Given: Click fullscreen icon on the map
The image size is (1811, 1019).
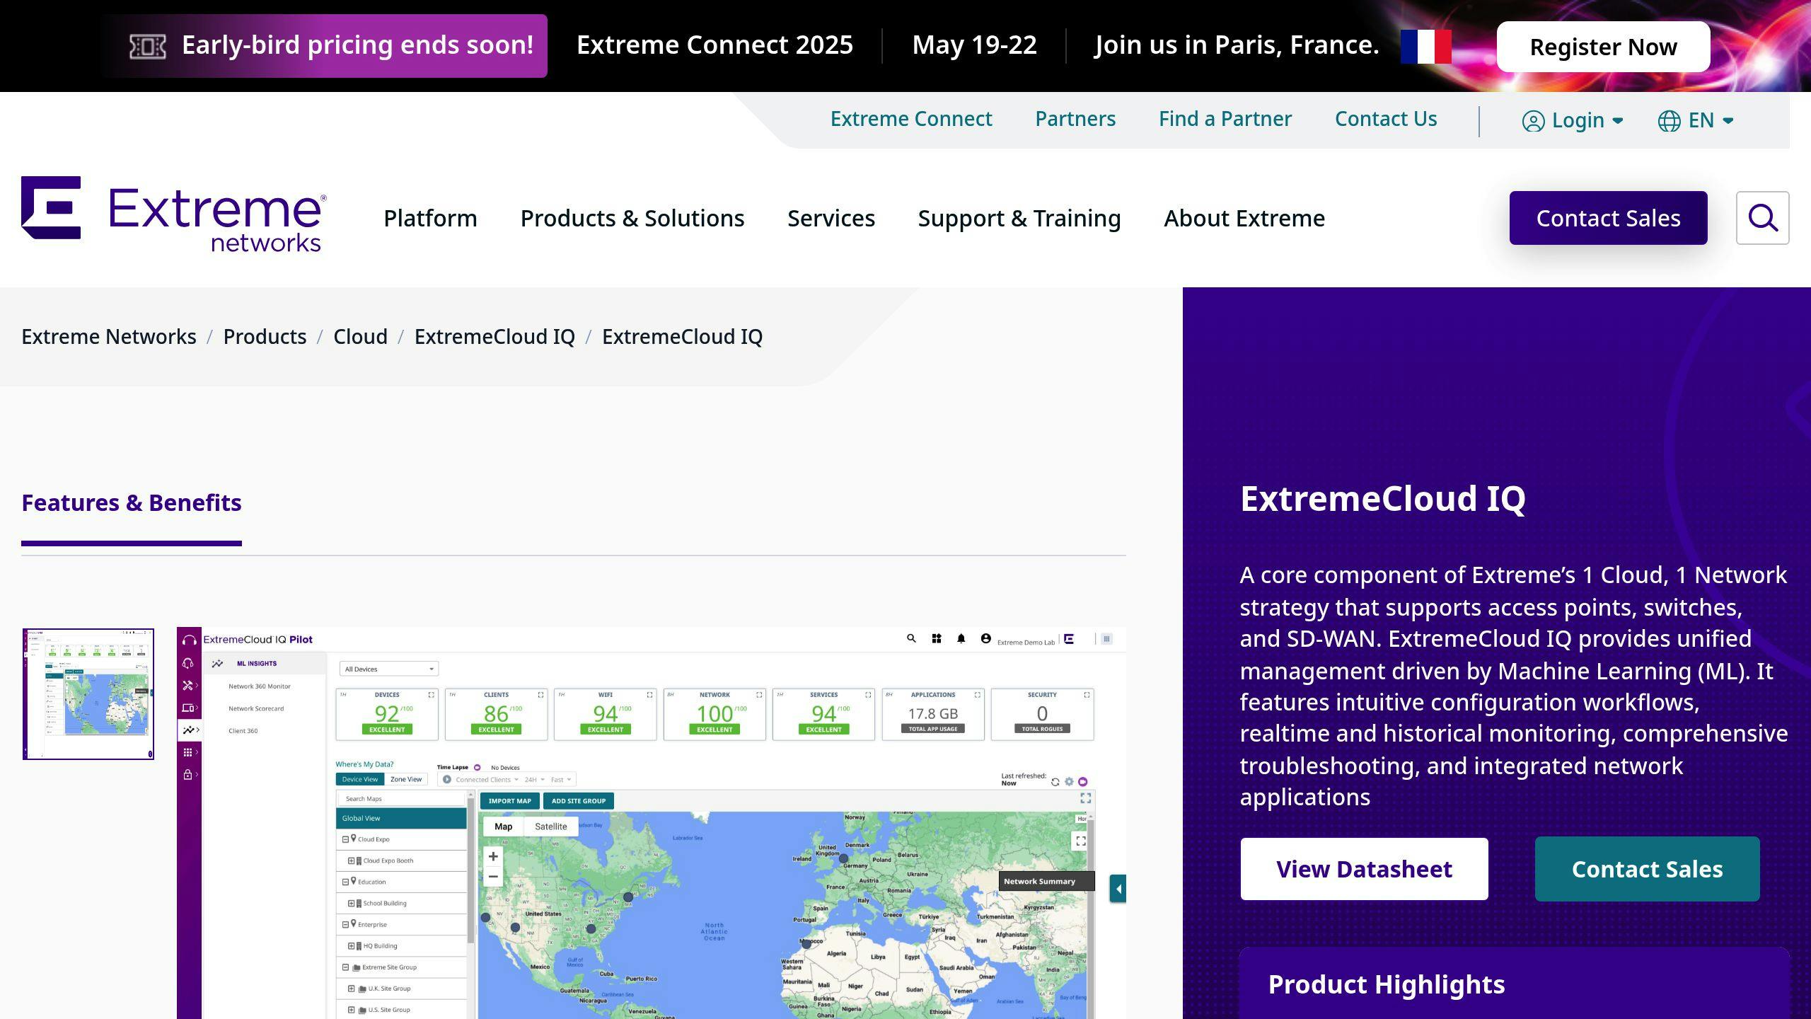Looking at the screenshot, I should tap(1080, 841).
